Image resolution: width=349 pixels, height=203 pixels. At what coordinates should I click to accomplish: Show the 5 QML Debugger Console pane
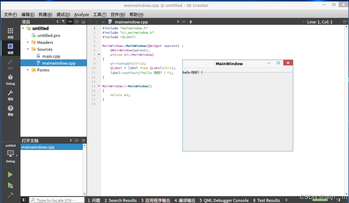(224, 200)
